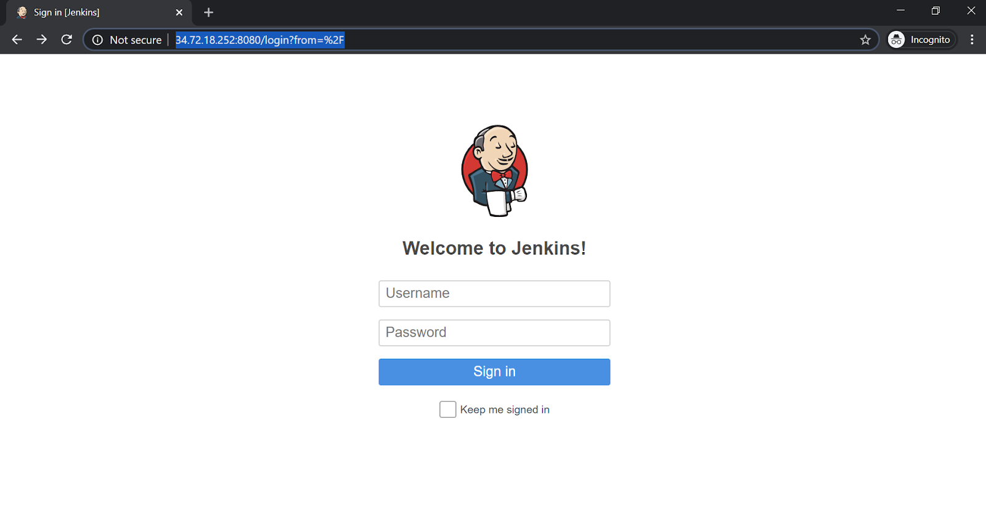Image resolution: width=986 pixels, height=522 pixels.
Task: Reload the Jenkins login page
Action: click(x=67, y=39)
